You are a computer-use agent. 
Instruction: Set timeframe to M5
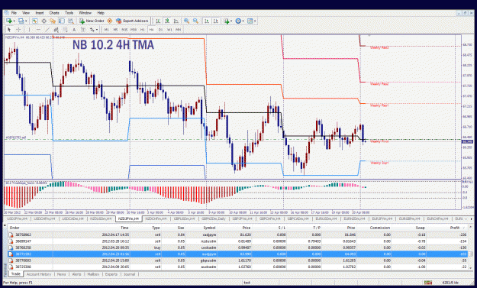[x=115, y=30]
